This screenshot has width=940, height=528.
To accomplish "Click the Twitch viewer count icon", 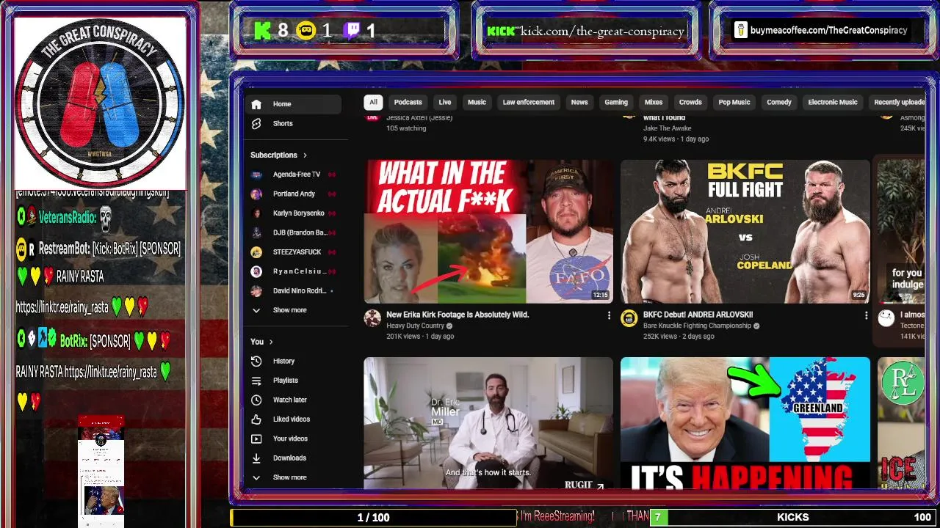I will 352,31.
